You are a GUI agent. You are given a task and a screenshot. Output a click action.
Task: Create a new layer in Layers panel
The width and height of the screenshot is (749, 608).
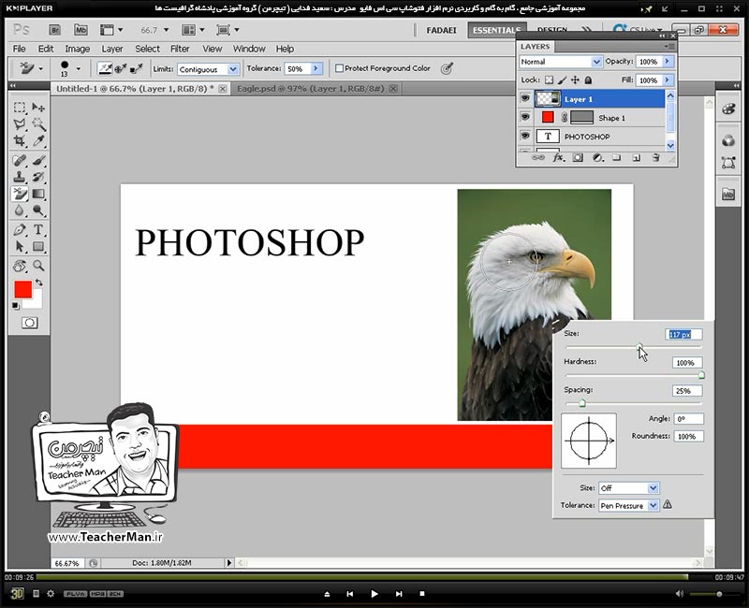tap(637, 157)
